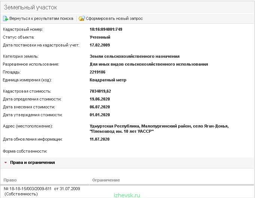This screenshot has height=198, width=255.
Task: Click the update date 11.07.2020
Action: pyautogui.click(x=100, y=139)
